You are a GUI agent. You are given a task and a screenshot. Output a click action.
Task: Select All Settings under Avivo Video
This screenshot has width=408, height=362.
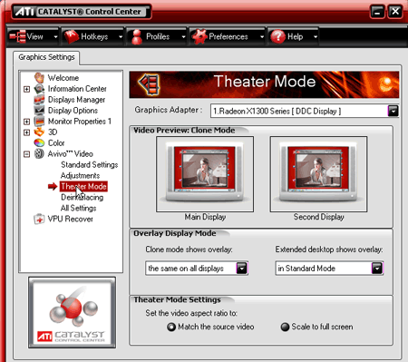pyautogui.click(x=78, y=208)
